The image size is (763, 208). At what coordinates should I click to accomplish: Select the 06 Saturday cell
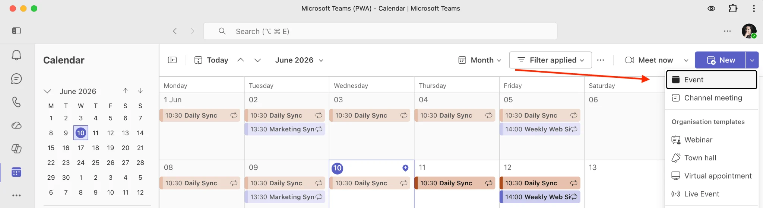(624, 126)
